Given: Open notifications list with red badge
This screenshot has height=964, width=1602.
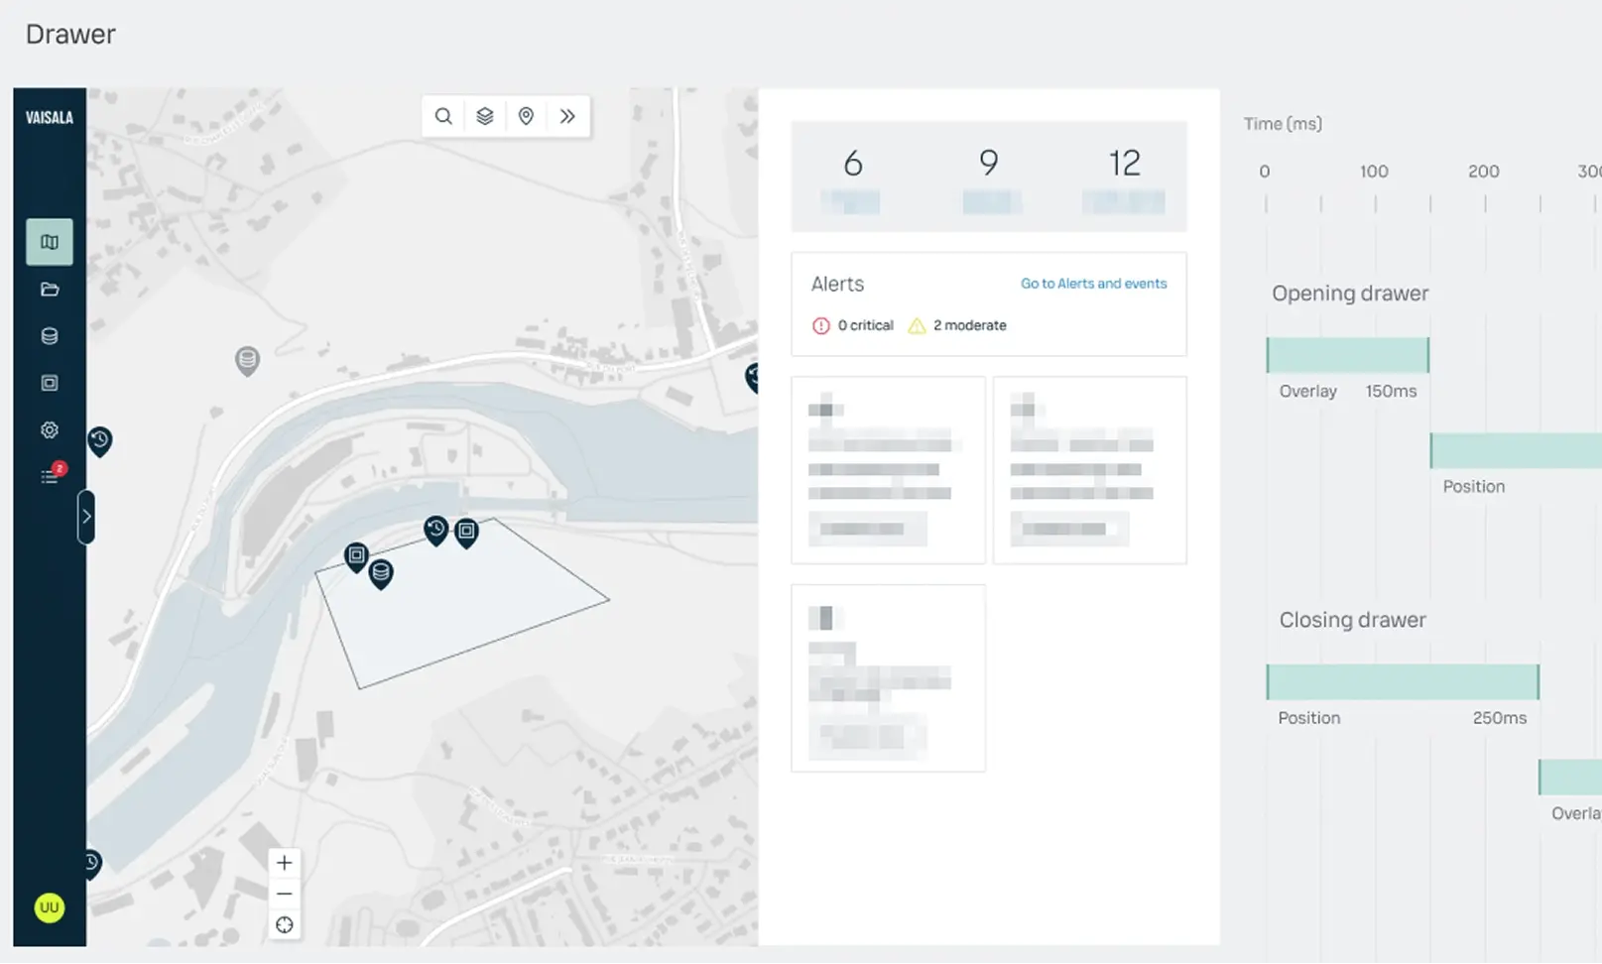Looking at the screenshot, I should tap(51, 477).
